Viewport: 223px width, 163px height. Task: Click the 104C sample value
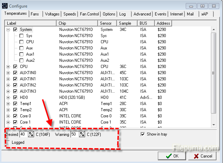pos(124,91)
